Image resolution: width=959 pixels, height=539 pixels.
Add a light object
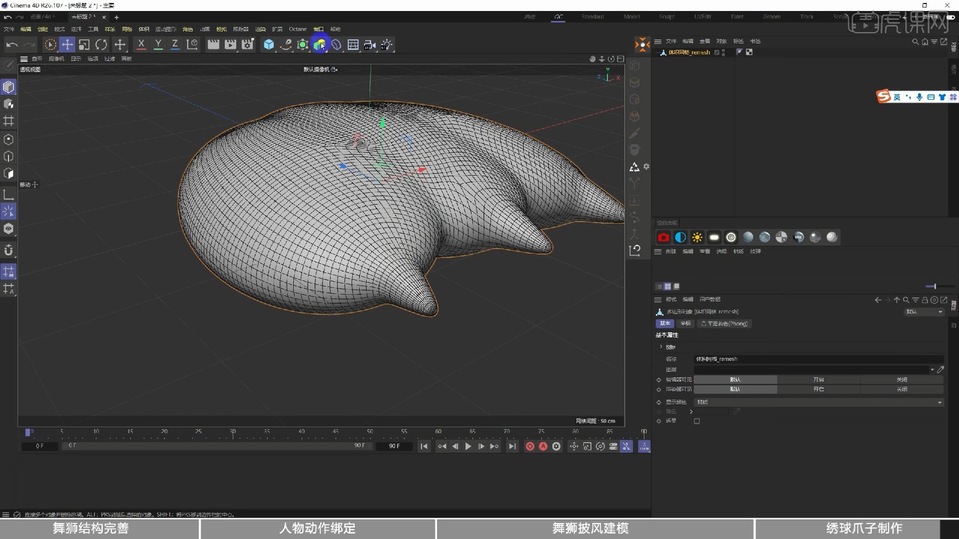387,44
